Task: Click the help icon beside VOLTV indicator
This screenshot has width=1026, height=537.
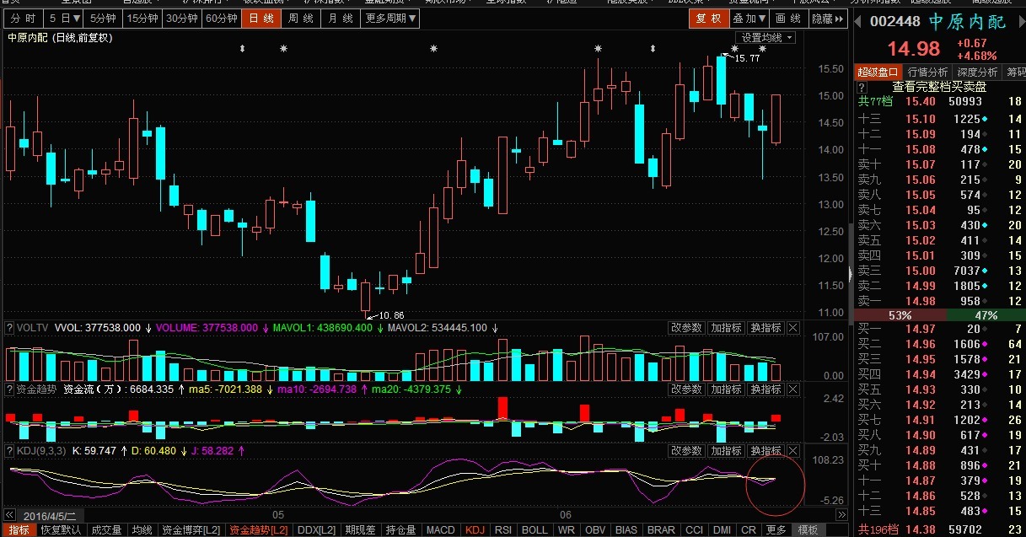Action: tap(10, 328)
